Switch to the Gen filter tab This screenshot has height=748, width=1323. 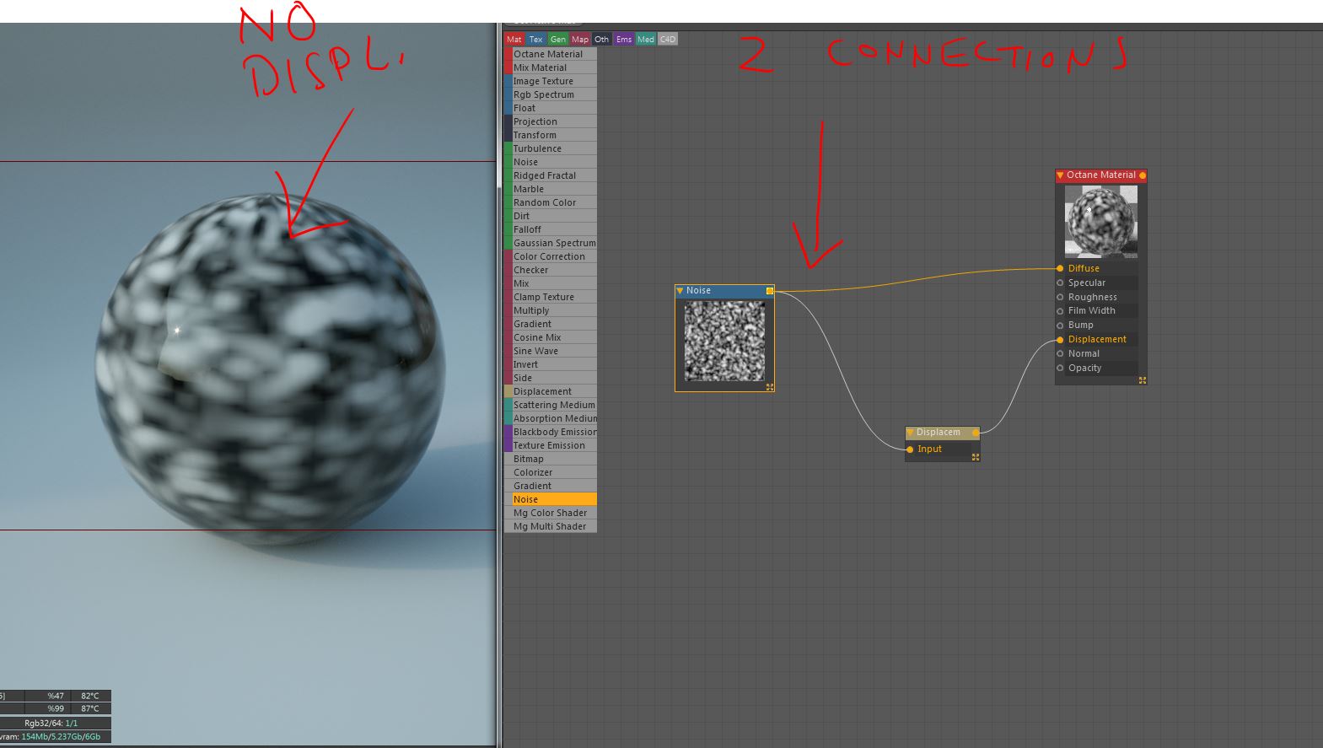click(558, 40)
